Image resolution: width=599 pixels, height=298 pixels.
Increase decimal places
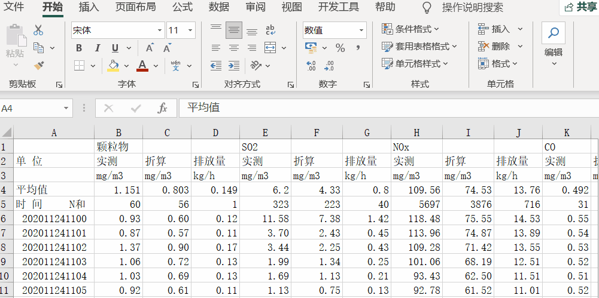point(311,66)
